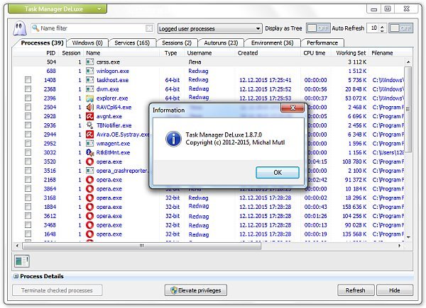Click the avgnt.exe Avira icon
The image size is (426, 308).
tap(89, 117)
